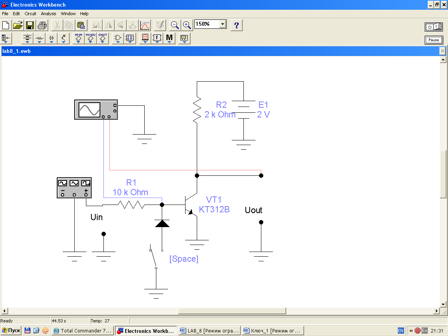Screen dimensions: 448x336
Task: Print the circuit with printer icon
Action: click(42, 25)
